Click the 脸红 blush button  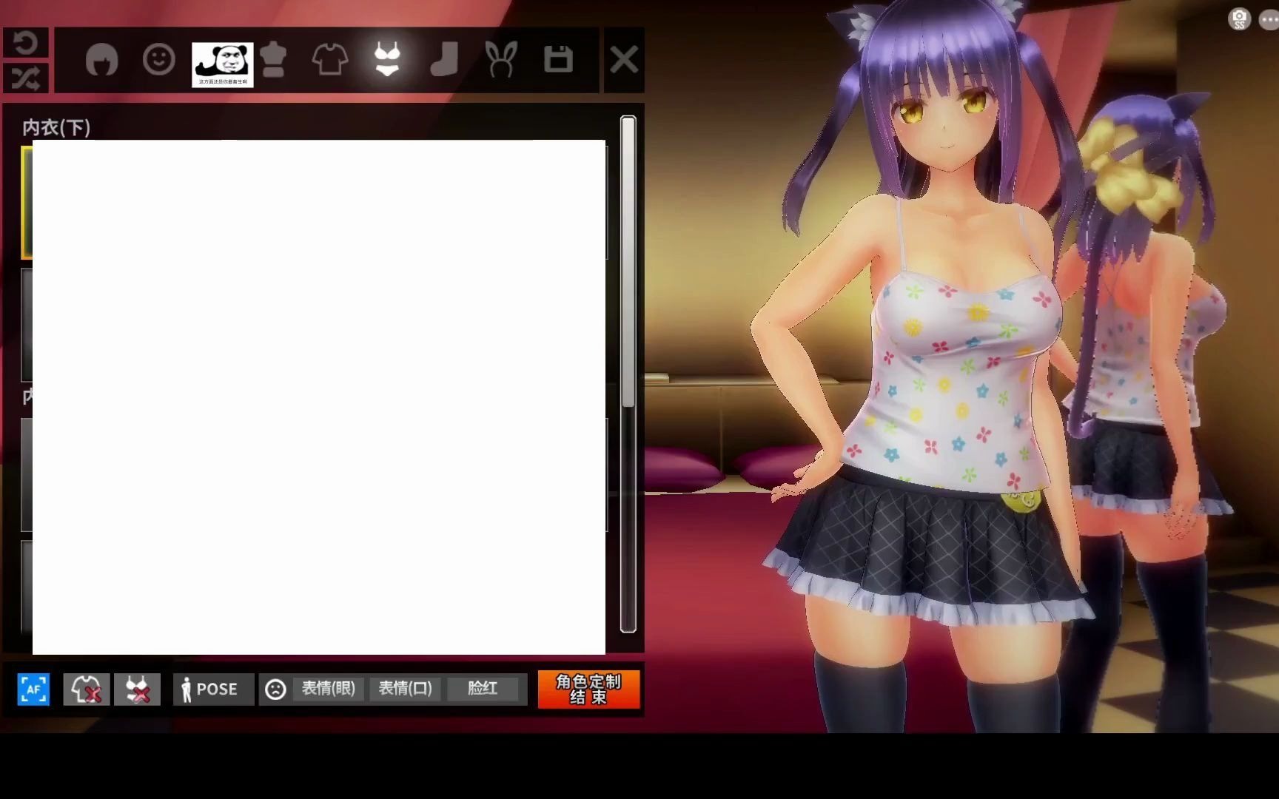[483, 689]
